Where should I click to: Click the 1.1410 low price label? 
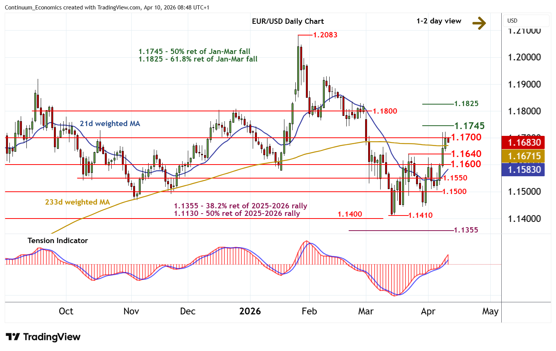420,216
